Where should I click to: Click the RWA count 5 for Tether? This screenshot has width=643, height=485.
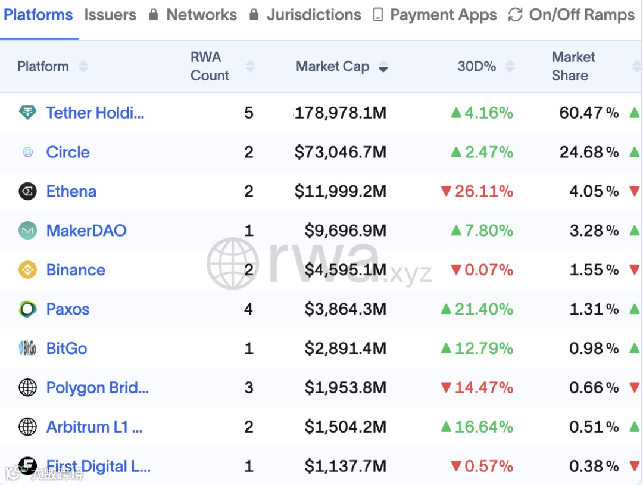[x=248, y=113]
